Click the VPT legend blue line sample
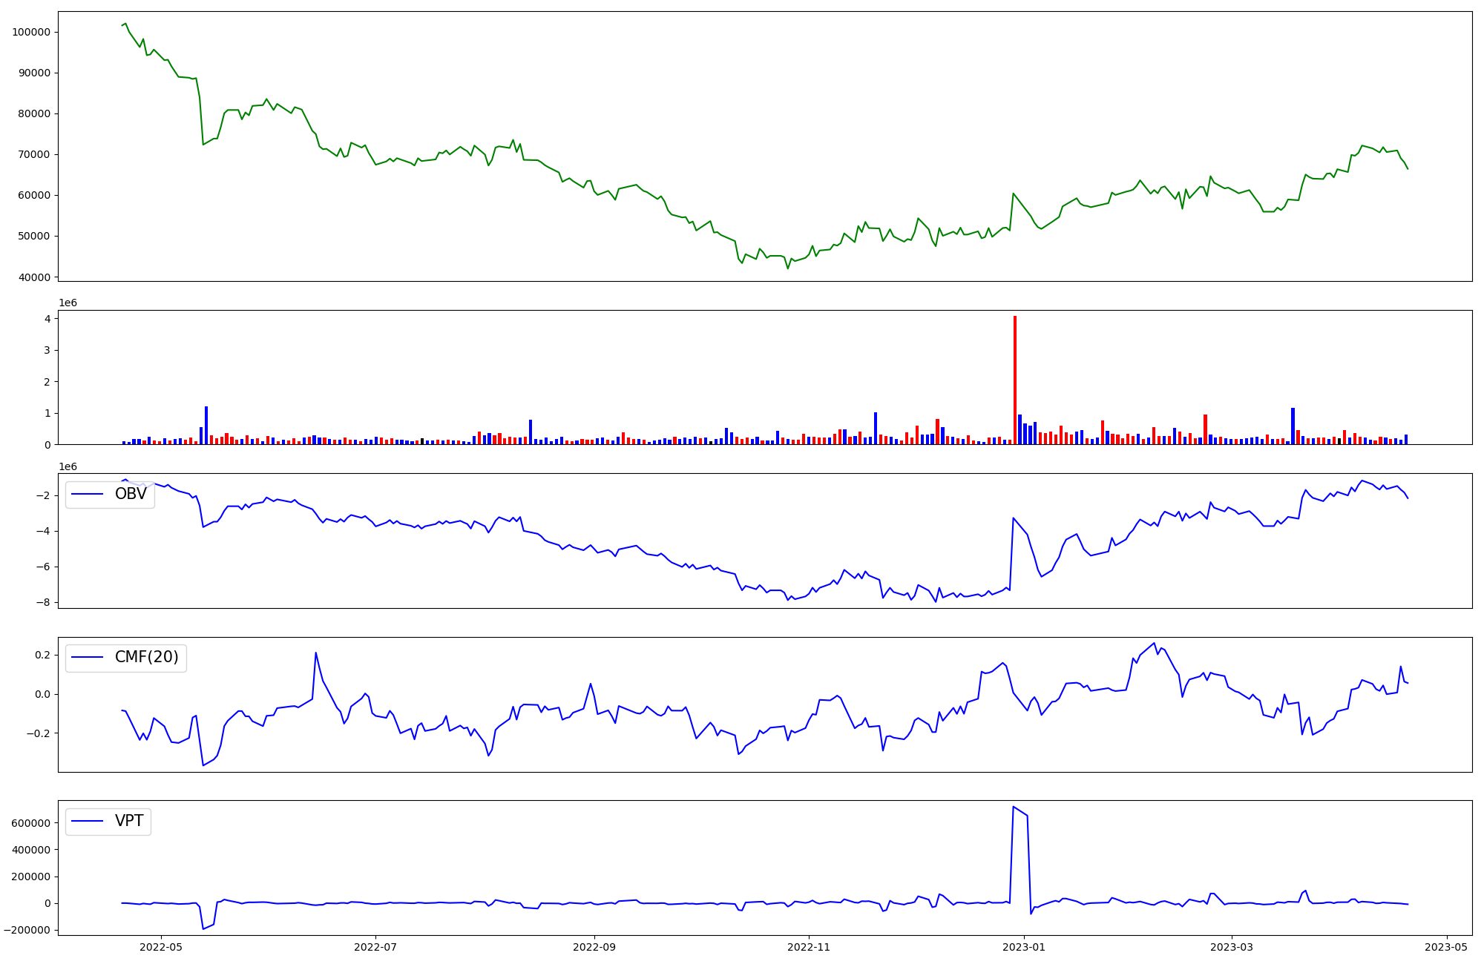Screen dimensions: 1484x964 (88, 821)
